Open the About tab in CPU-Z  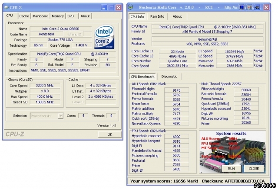(x=85, y=16)
